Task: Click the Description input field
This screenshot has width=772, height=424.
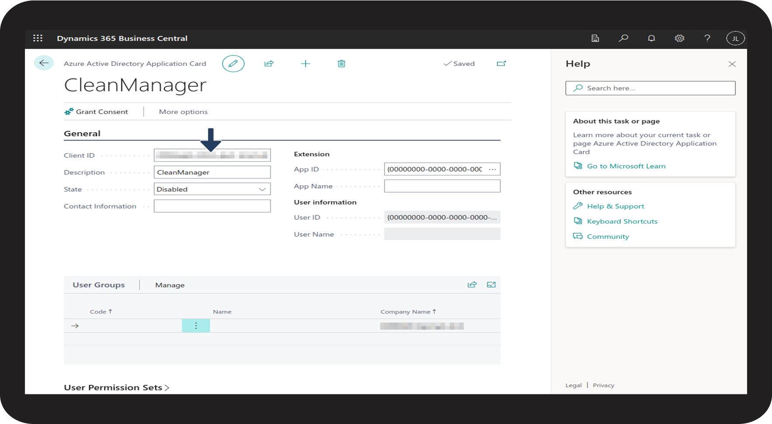Action: coord(212,172)
